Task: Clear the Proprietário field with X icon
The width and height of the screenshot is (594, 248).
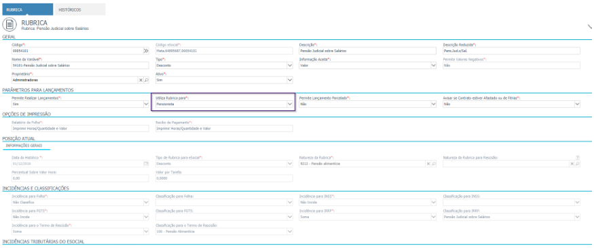Action: (x=141, y=80)
